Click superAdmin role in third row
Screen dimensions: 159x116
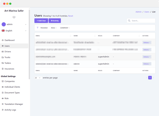tap(104, 57)
